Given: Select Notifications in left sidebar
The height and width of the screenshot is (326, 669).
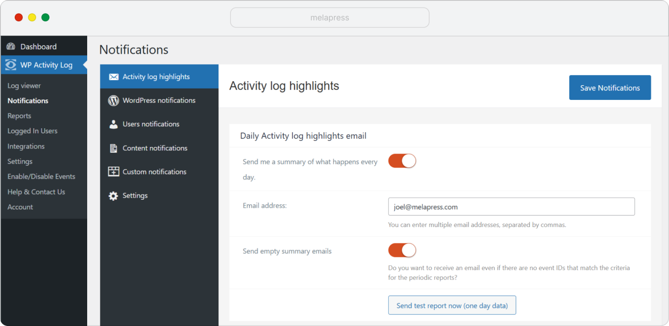Looking at the screenshot, I should 28,101.
